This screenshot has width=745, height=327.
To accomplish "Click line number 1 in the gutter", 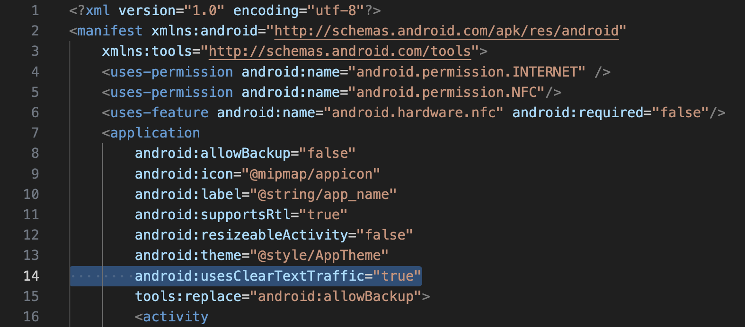I will 35,10.
